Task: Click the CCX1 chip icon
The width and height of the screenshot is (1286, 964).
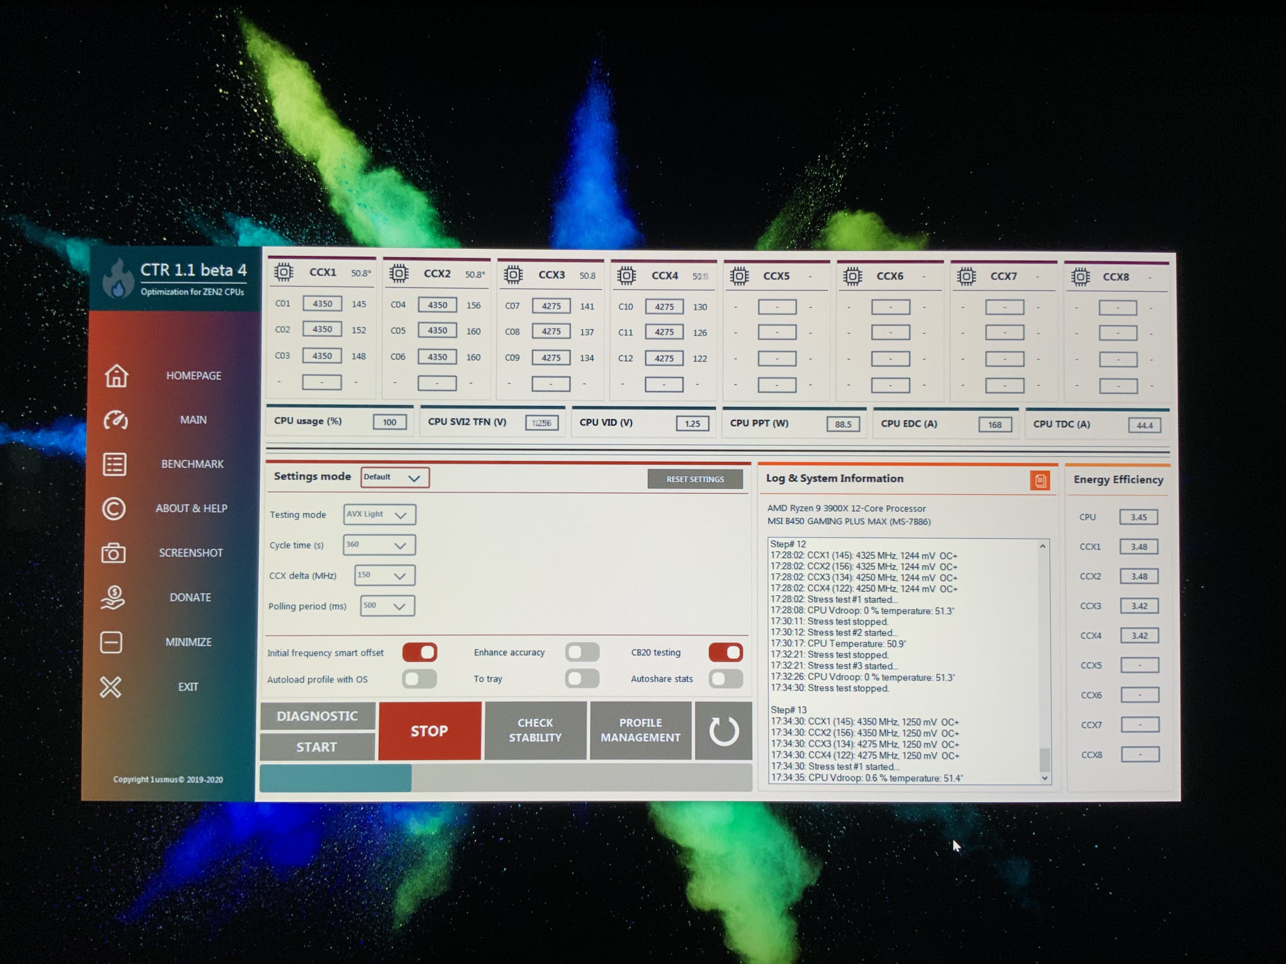Action: pyautogui.click(x=284, y=271)
